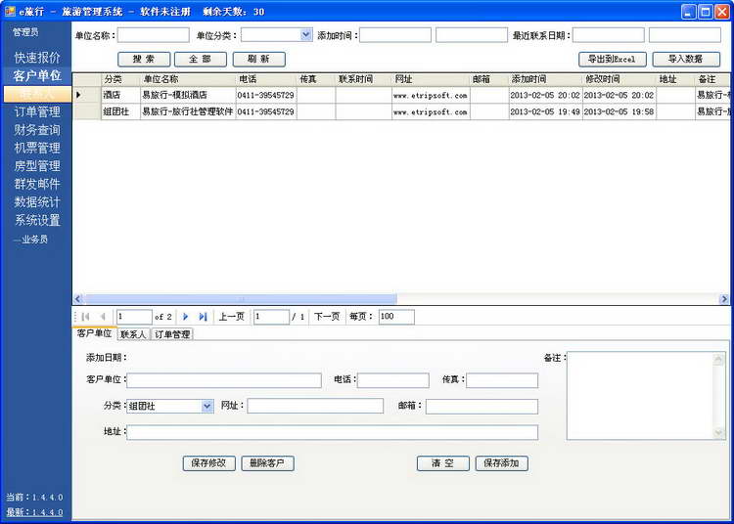Screen dimensions: 734x524
Task: Click record position box before of 2
Action: point(134,317)
